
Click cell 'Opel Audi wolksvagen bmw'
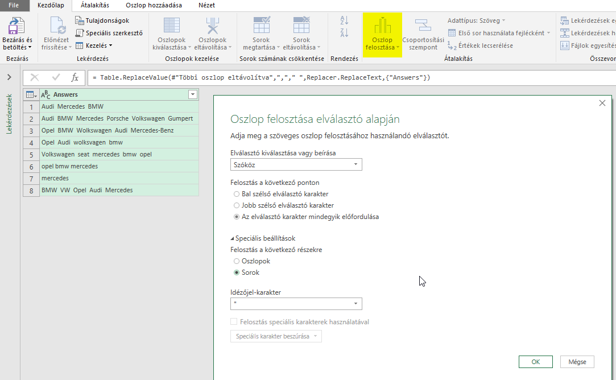pos(119,143)
